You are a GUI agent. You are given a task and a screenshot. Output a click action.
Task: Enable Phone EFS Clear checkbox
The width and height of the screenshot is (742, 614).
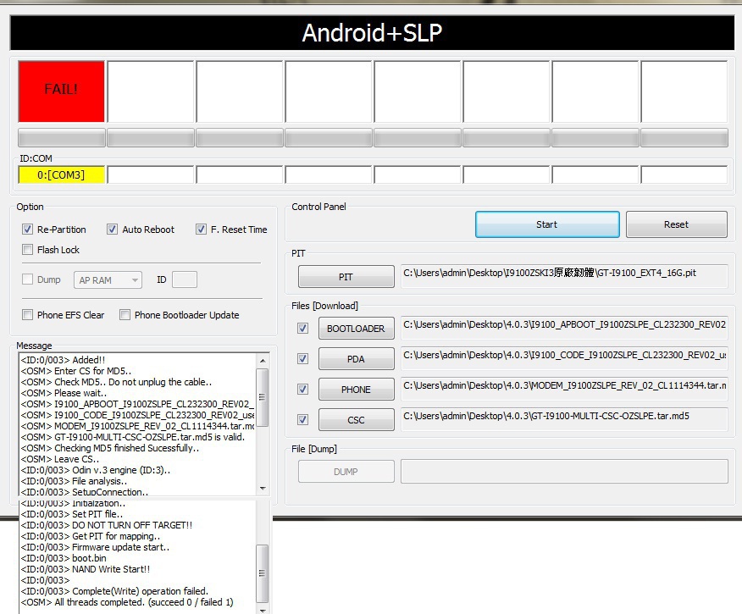(x=27, y=314)
